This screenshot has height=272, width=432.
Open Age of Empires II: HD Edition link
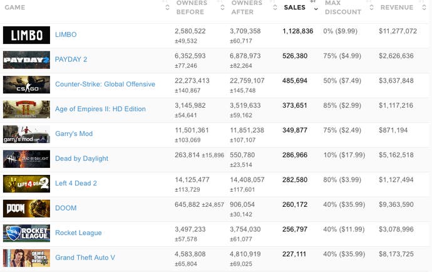100,109
